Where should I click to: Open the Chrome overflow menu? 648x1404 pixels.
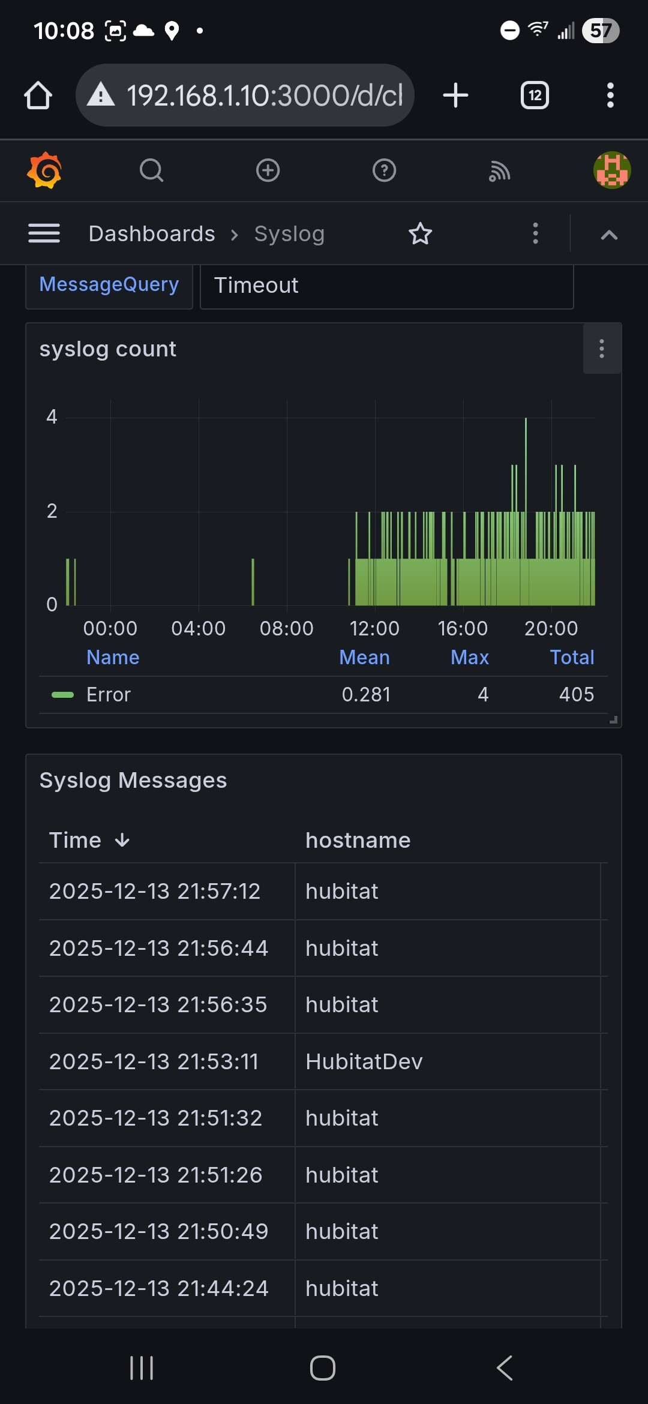(x=610, y=95)
